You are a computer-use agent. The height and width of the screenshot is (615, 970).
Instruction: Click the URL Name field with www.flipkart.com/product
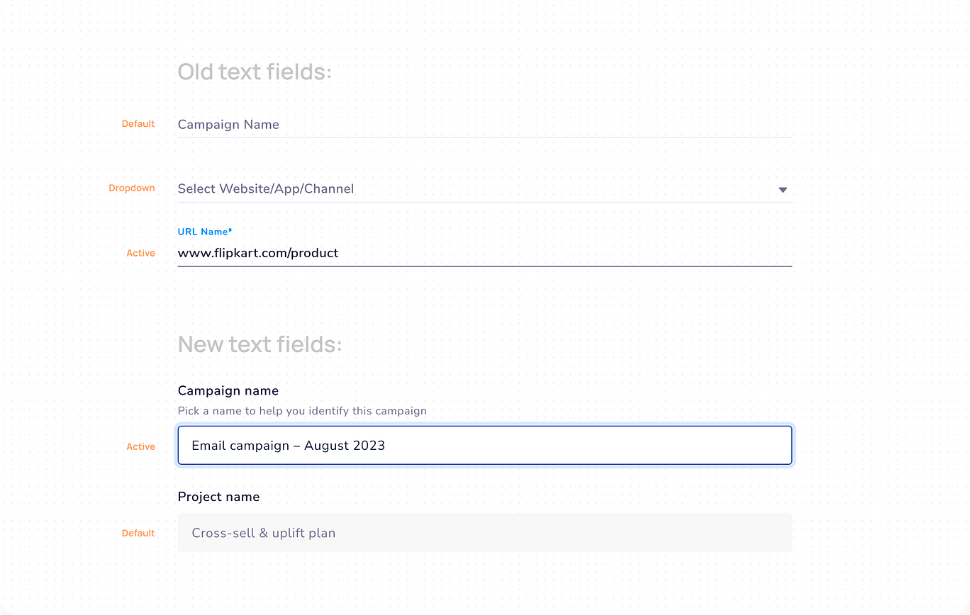click(485, 253)
